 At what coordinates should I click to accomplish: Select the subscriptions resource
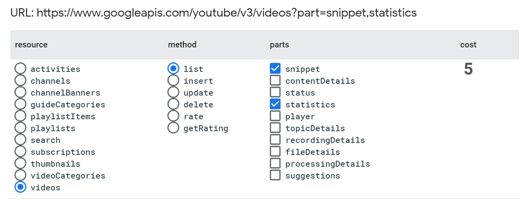coord(20,152)
